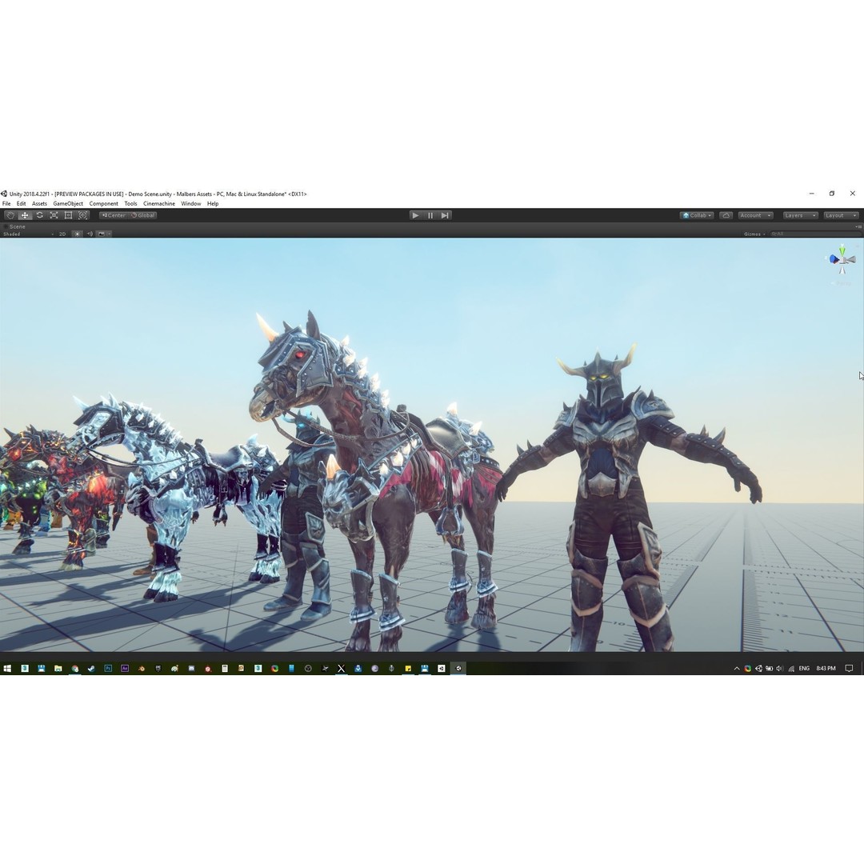Toggle scene effects image button
Screen dimensions: 864x864
[102, 234]
